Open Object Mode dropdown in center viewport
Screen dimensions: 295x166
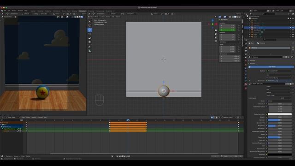point(94,17)
